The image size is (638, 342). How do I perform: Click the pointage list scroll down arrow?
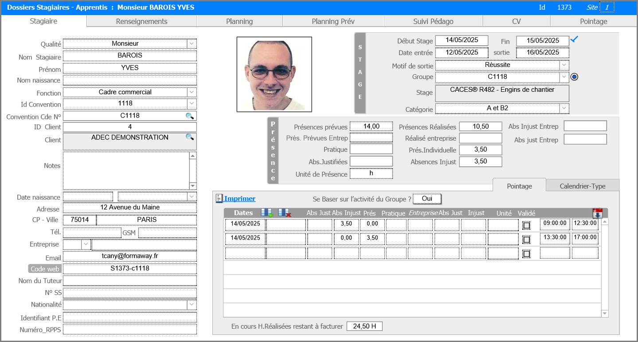pyautogui.click(x=605, y=313)
